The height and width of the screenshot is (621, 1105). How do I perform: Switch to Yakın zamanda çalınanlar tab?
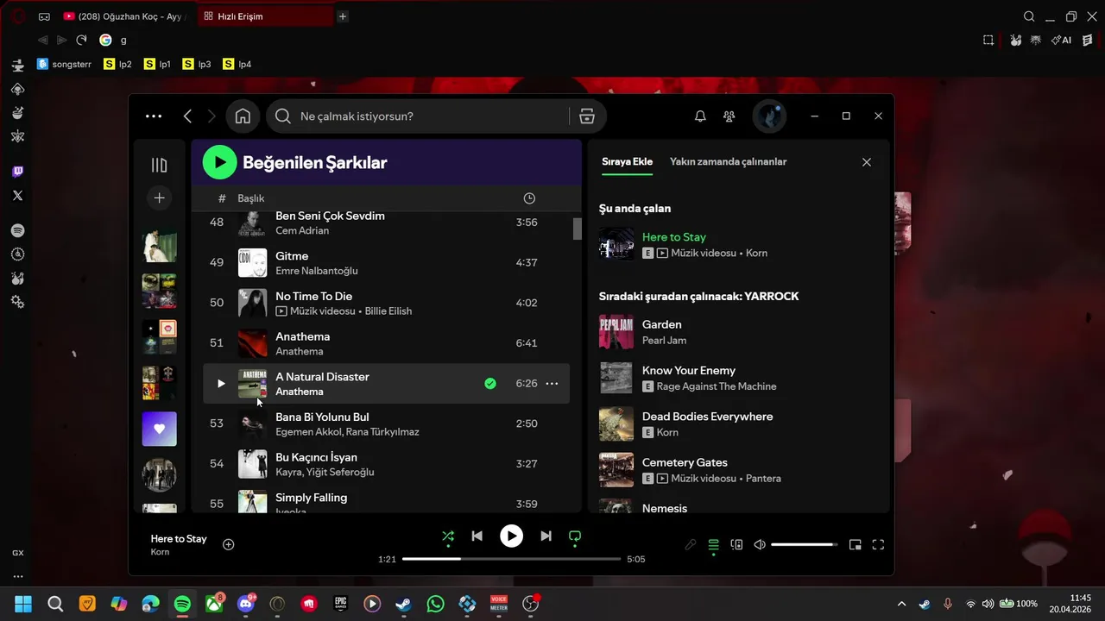(x=728, y=161)
